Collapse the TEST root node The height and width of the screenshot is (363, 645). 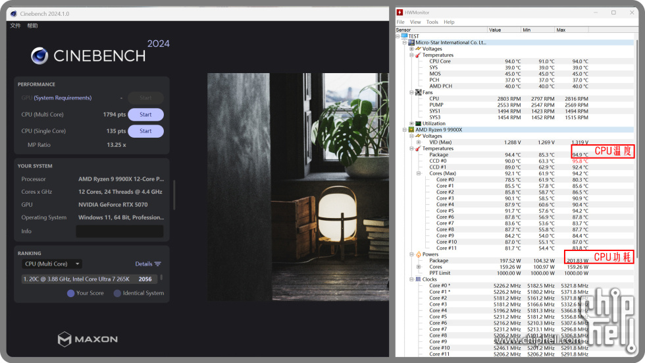[398, 36]
